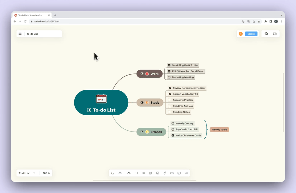Check the Pay Credit Card Bill checkbox
The image size is (296, 193).
click(173, 129)
